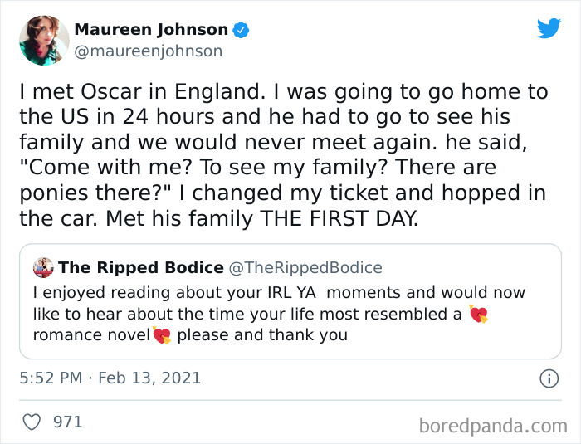Viewport: 581px width, 444px height.
Task: Click The Ripped Bodice account name
Action: click(x=141, y=267)
